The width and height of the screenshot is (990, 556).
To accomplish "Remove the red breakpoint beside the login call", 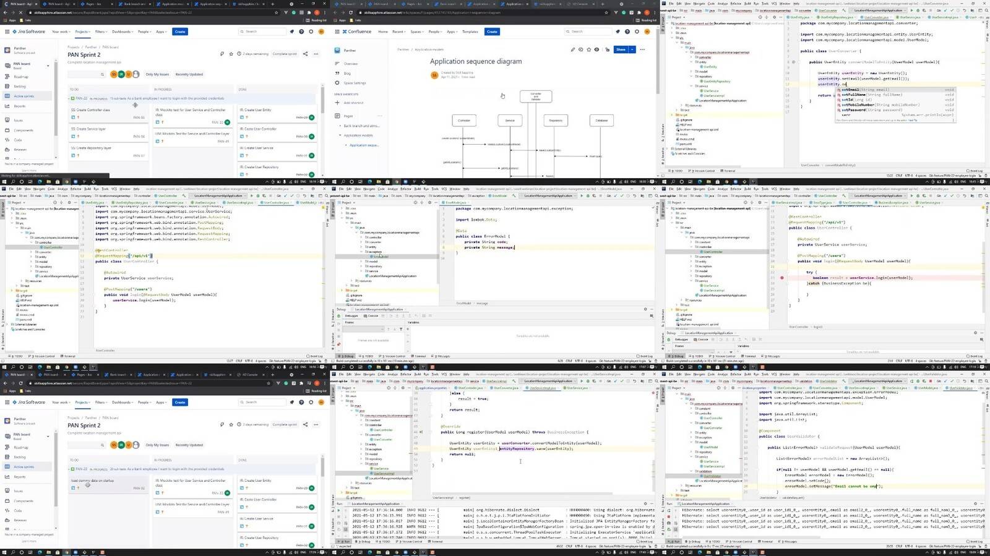I will tap(782, 278).
